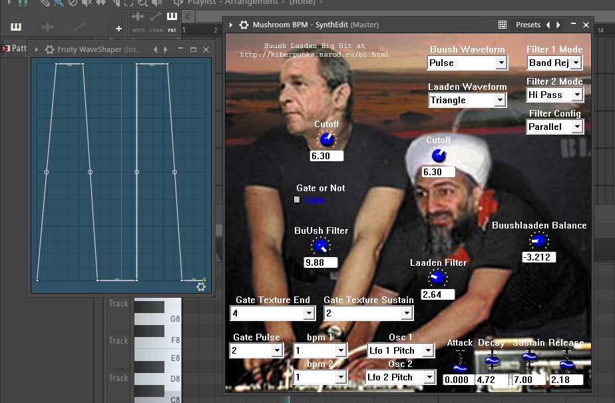Click bar 2 on playlist timeline
The image size is (615, 403).
216,30
